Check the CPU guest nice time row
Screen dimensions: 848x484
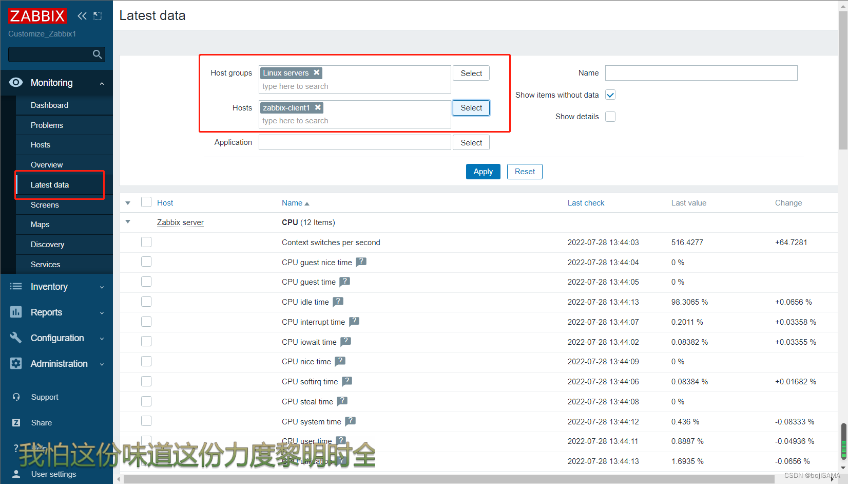point(146,262)
